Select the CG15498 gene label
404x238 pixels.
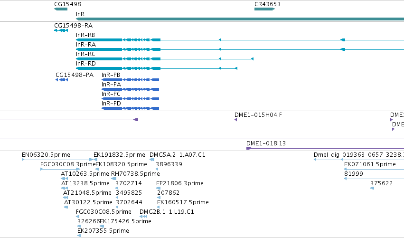point(67,4)
